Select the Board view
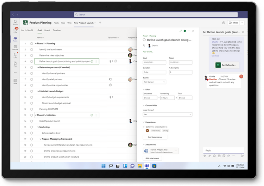The width and height of the screenshot is (264, 186). click(x=47, y=31)
